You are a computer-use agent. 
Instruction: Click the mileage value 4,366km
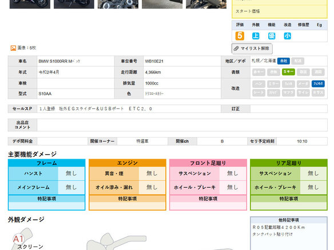tap(153, 72)
